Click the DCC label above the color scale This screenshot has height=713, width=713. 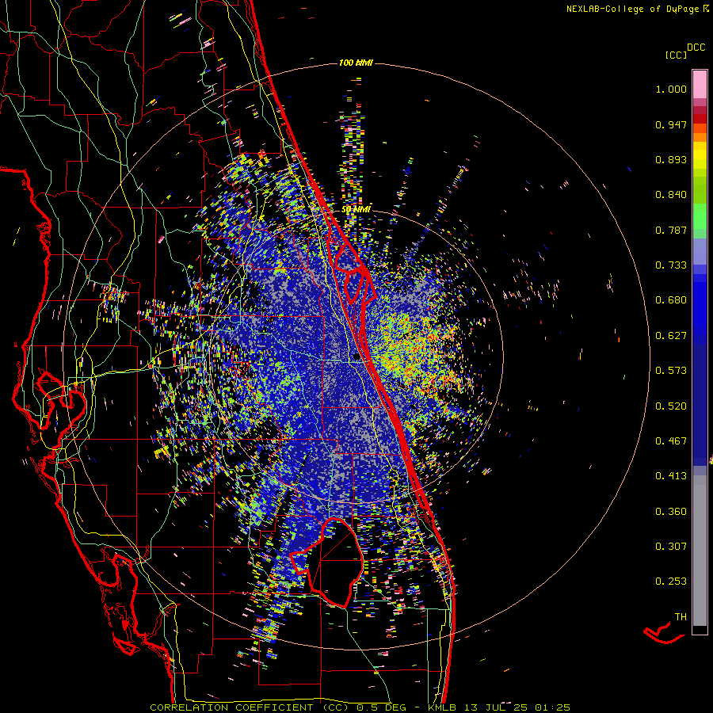pos(696,48)
